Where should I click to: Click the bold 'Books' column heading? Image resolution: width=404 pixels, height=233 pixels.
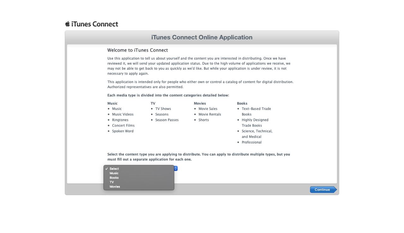(x=242, y=103)
